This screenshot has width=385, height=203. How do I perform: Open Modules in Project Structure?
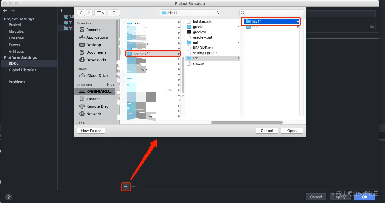point(16,31)
